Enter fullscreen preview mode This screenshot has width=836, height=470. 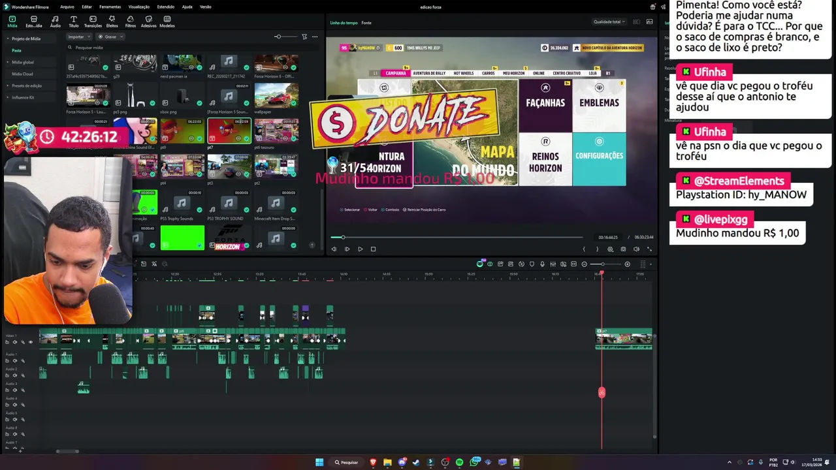[649, 249]
